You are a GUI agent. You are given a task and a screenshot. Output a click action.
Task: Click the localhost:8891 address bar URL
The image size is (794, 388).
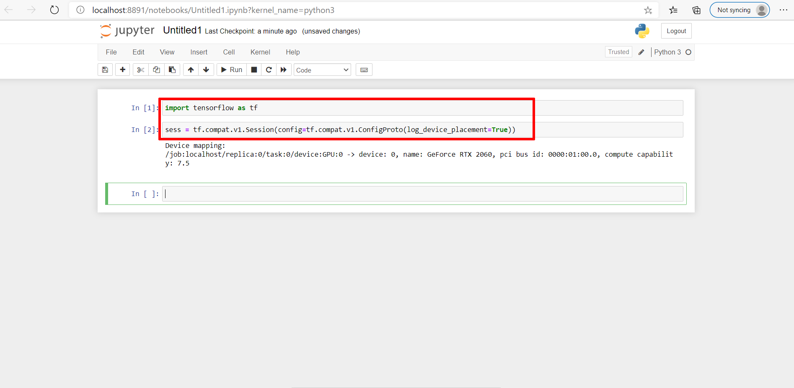coord(213,10)
